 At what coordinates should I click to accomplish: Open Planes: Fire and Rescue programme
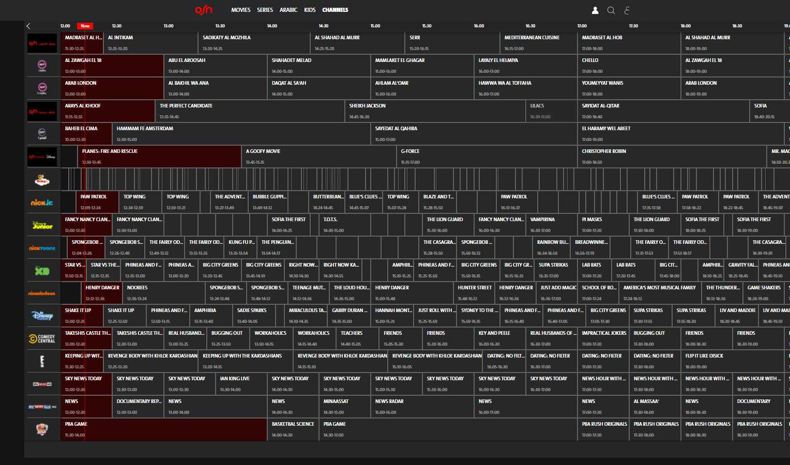[160, 157]
